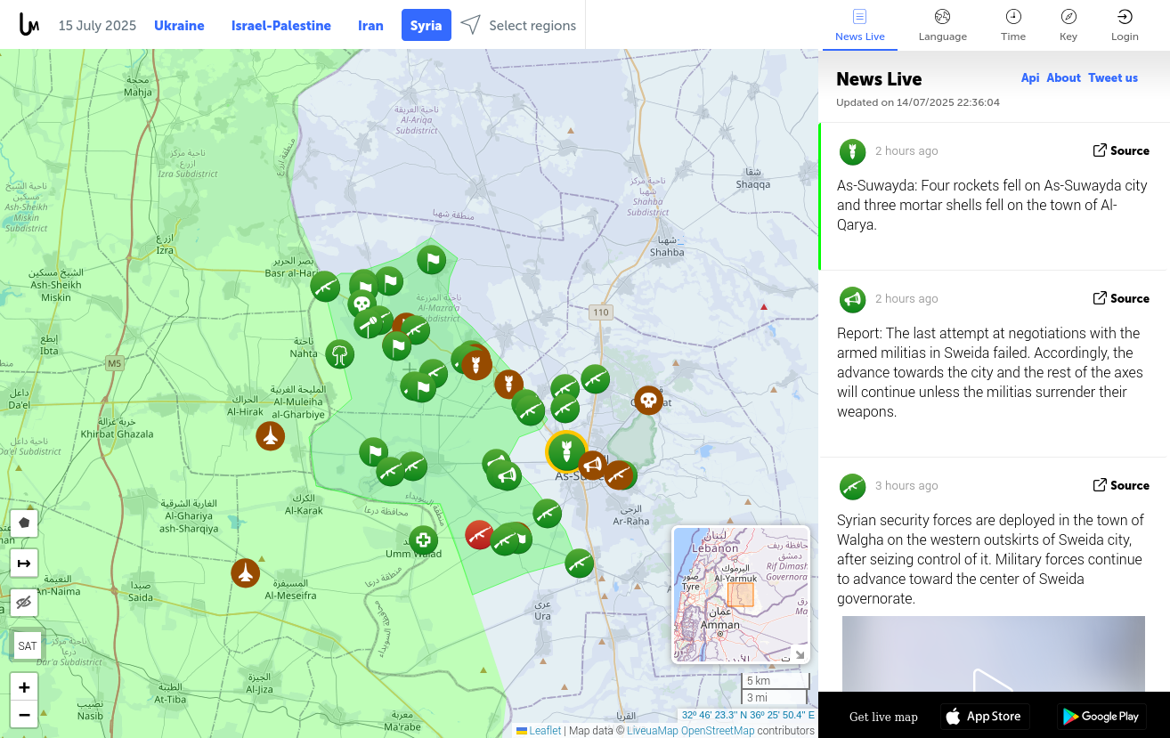1170x738 pixels.
Task: Click the airplane marker near Al-Hirak
Action: (x=270, y=436)
